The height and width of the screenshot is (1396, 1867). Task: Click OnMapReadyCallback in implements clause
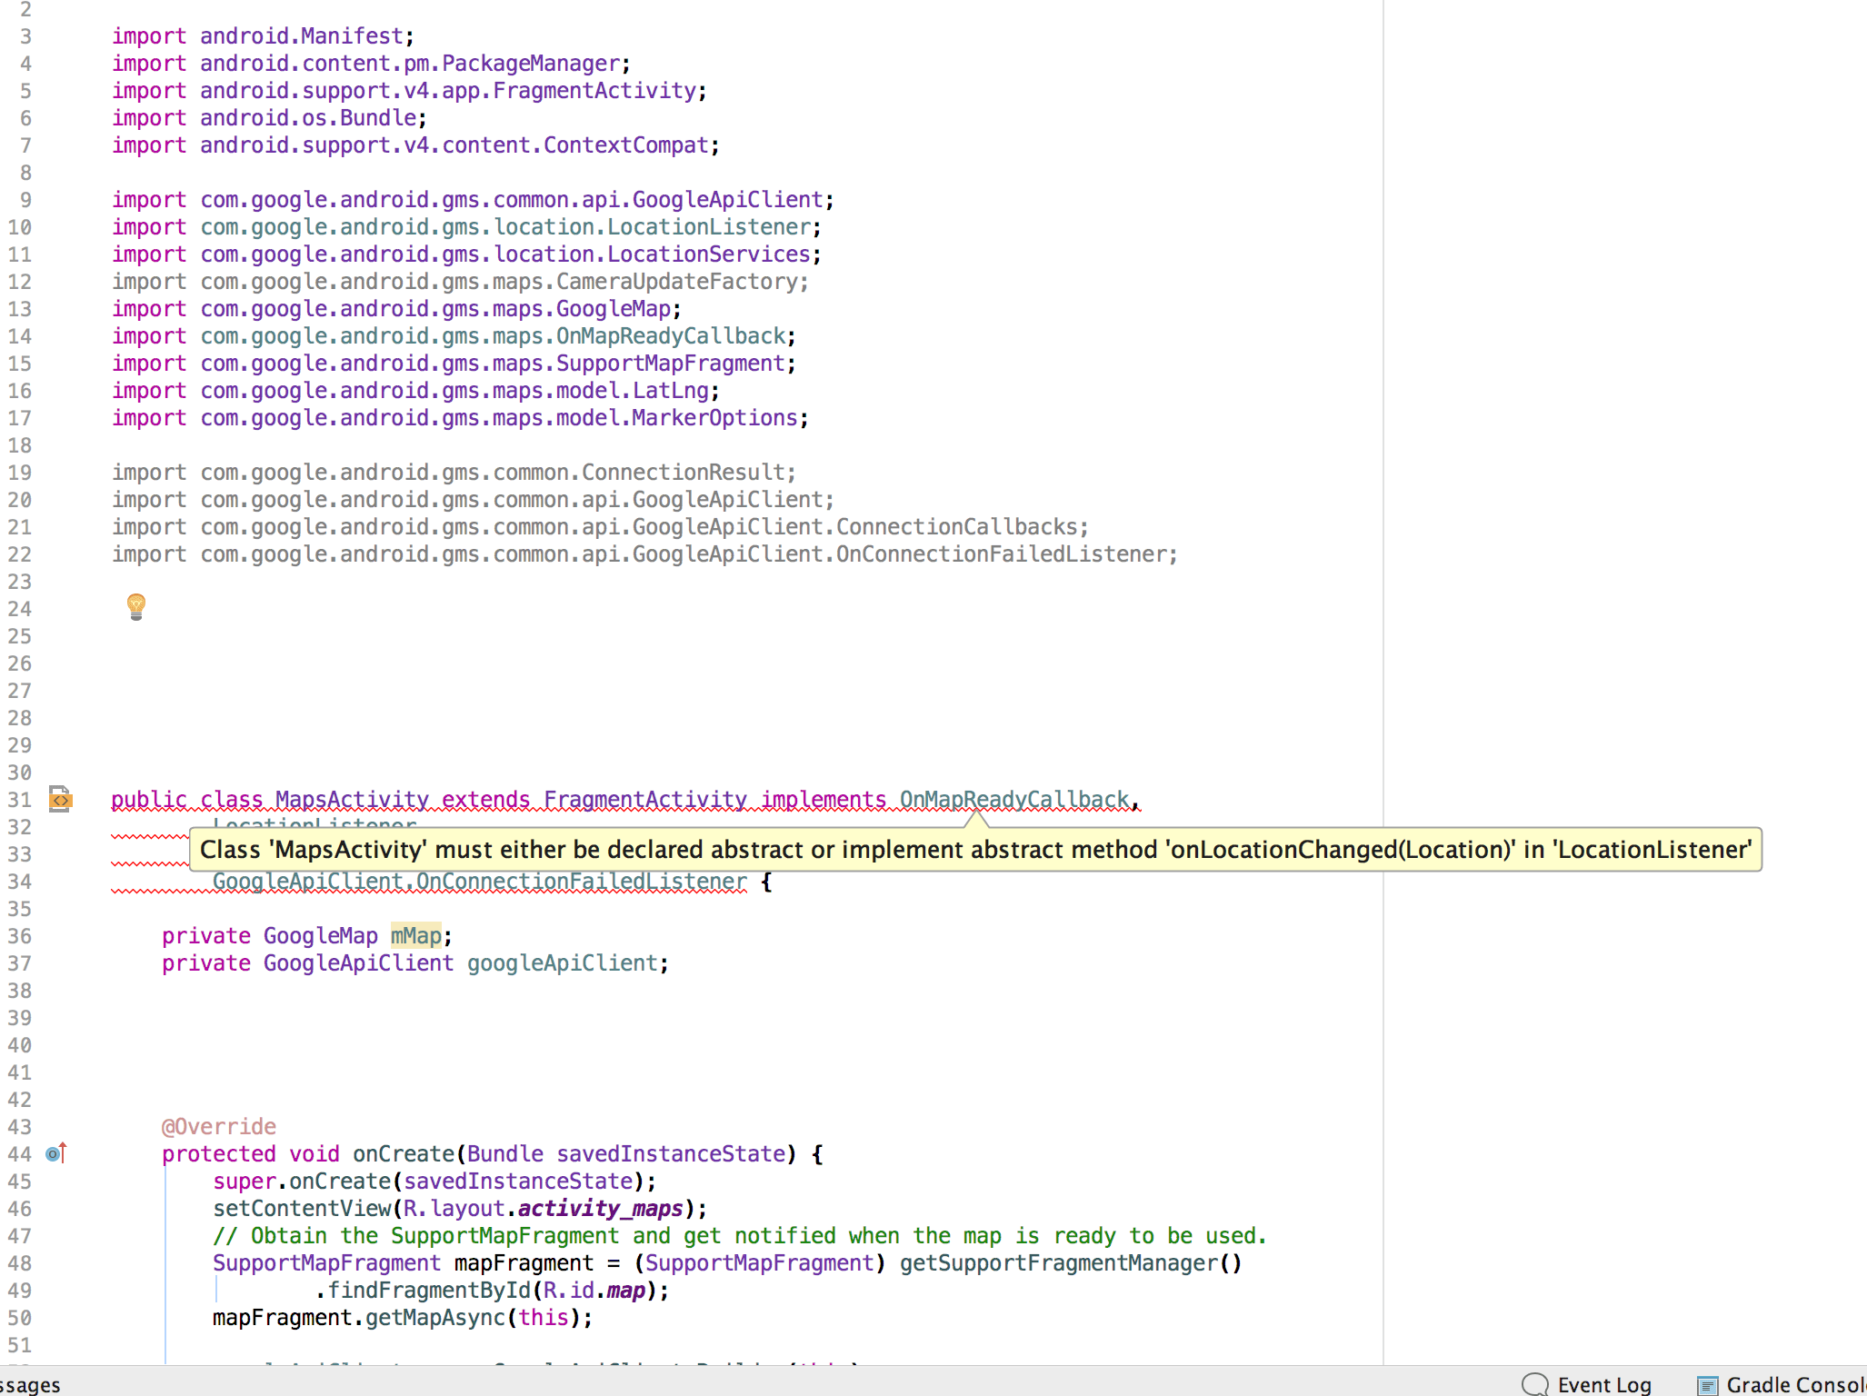coord(1013,800)
